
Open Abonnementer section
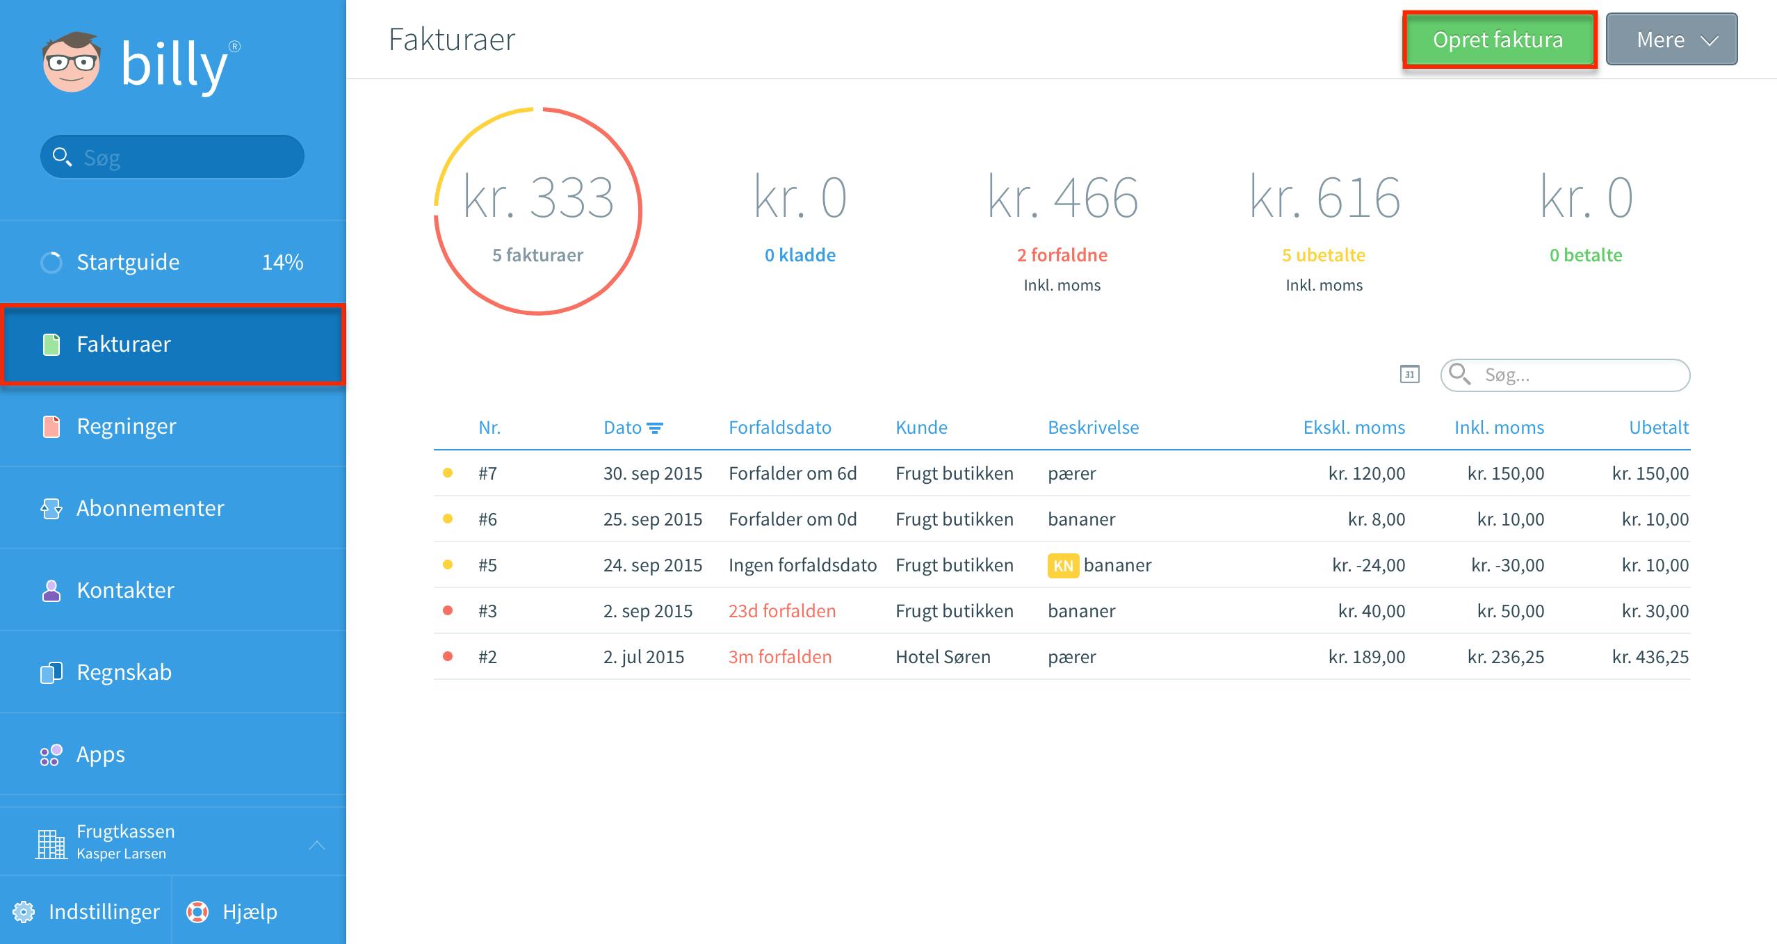pos(173,508)
